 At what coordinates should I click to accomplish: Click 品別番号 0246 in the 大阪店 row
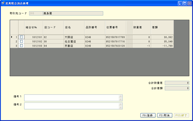tap(95, 37)
